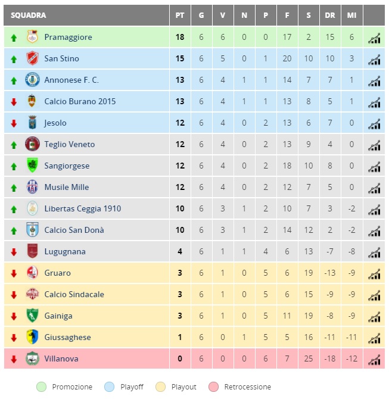The image size is (389, 399).
Task: Click the green Promozione legend swatch
Action: click(42, 386)
